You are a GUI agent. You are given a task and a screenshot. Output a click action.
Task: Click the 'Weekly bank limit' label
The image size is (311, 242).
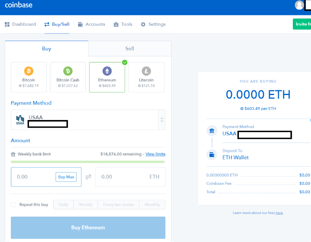[x=34, y=154]
